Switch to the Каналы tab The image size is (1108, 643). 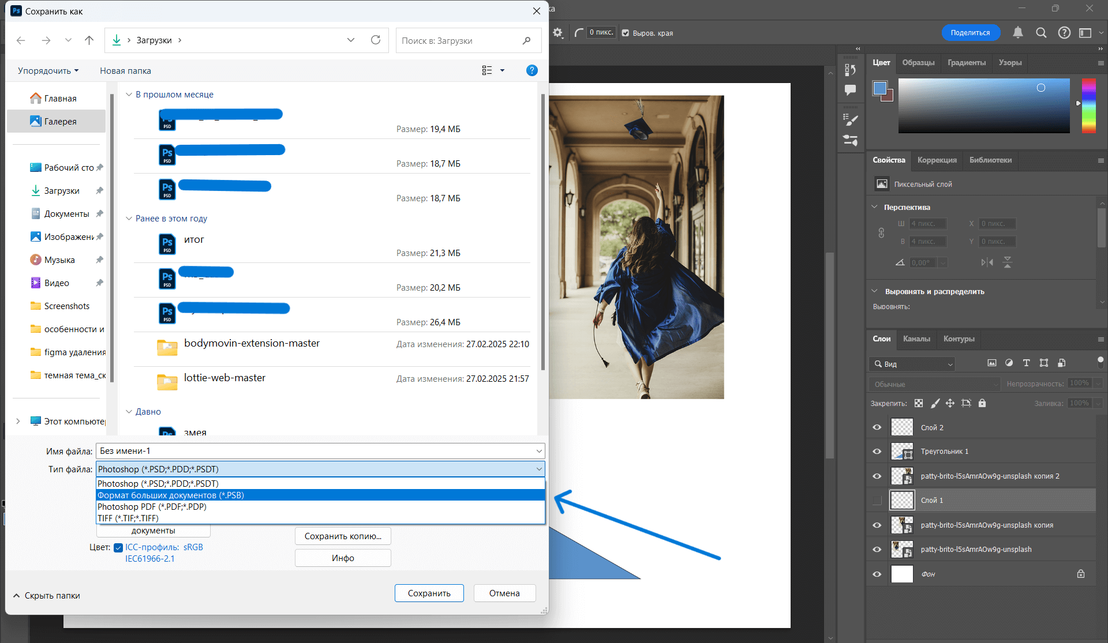[916, 339]
